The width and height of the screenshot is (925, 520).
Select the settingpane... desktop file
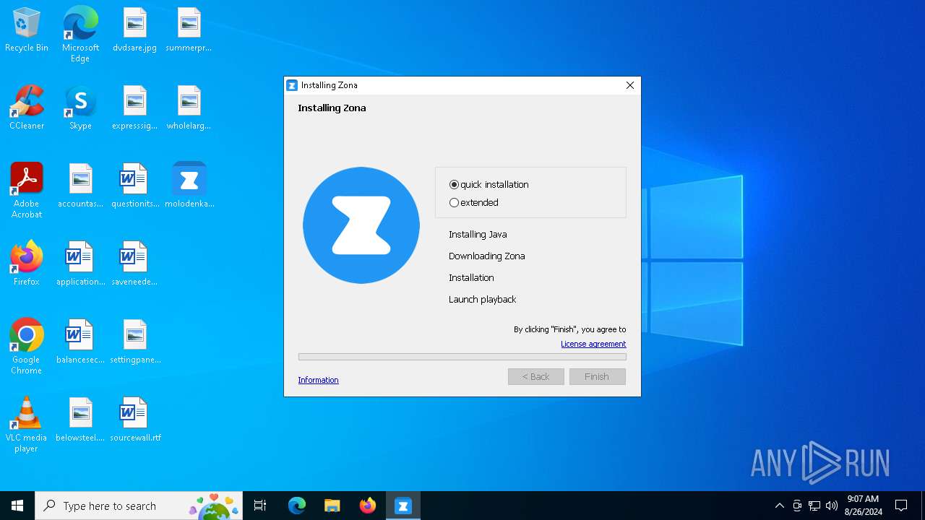(x=135, y=342)
